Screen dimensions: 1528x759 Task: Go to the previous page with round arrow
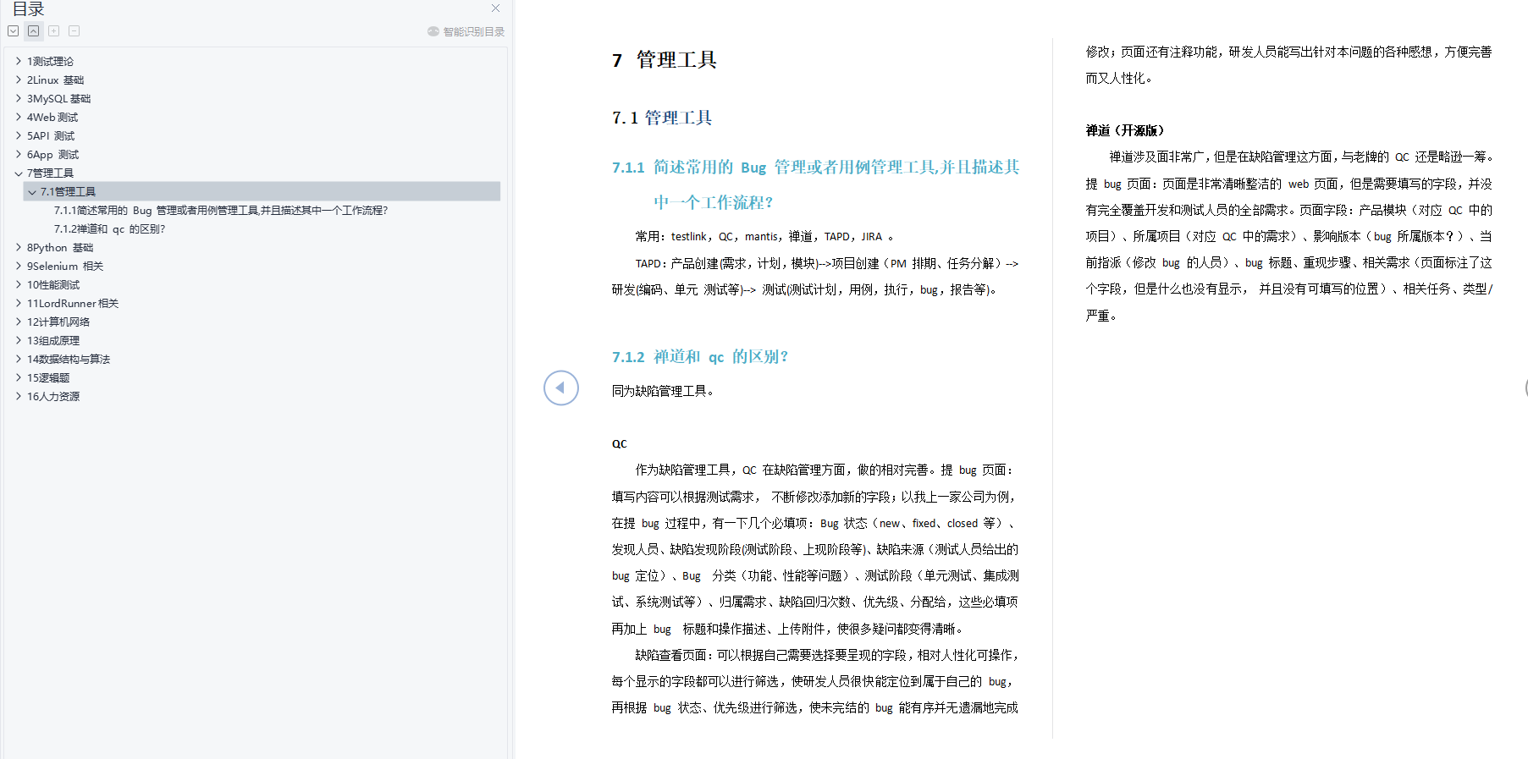click(x=561, y=388)
